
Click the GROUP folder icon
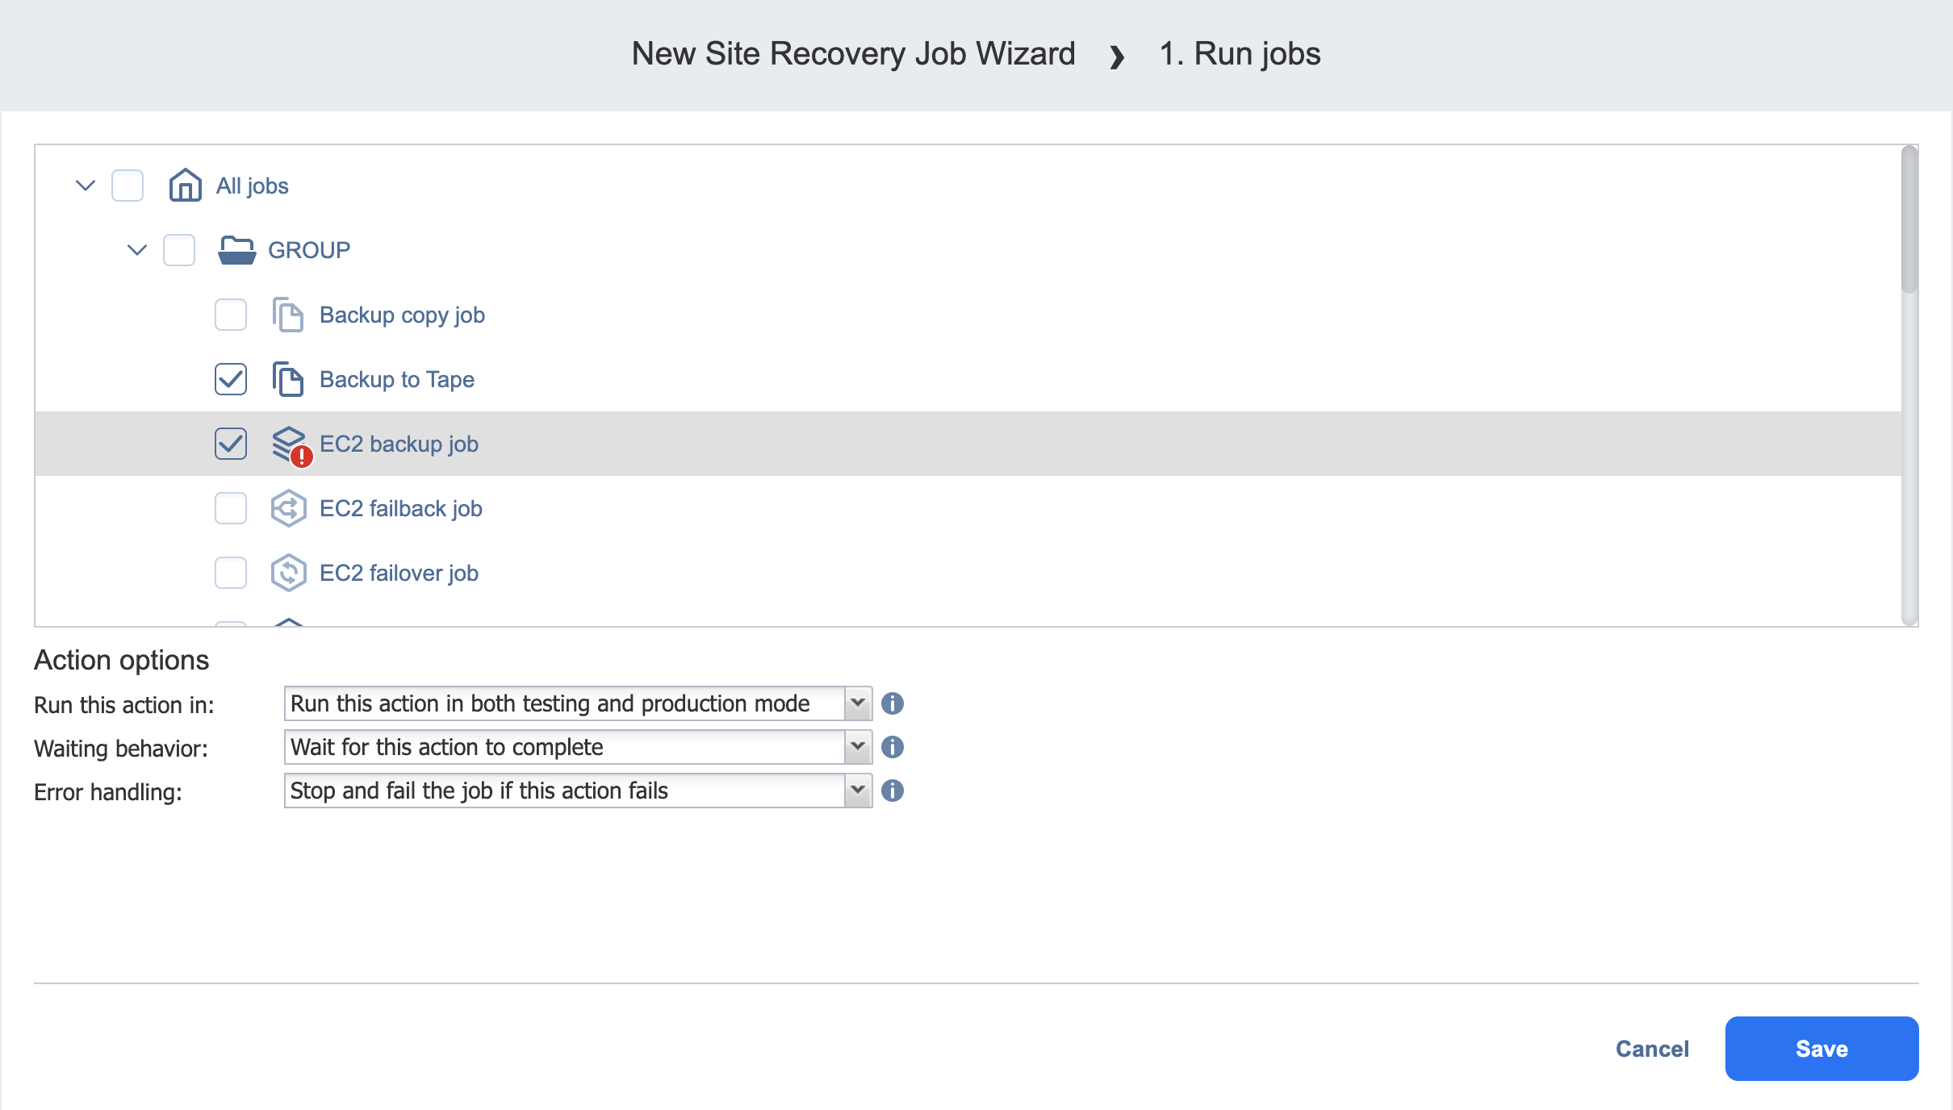coord(236,250)
